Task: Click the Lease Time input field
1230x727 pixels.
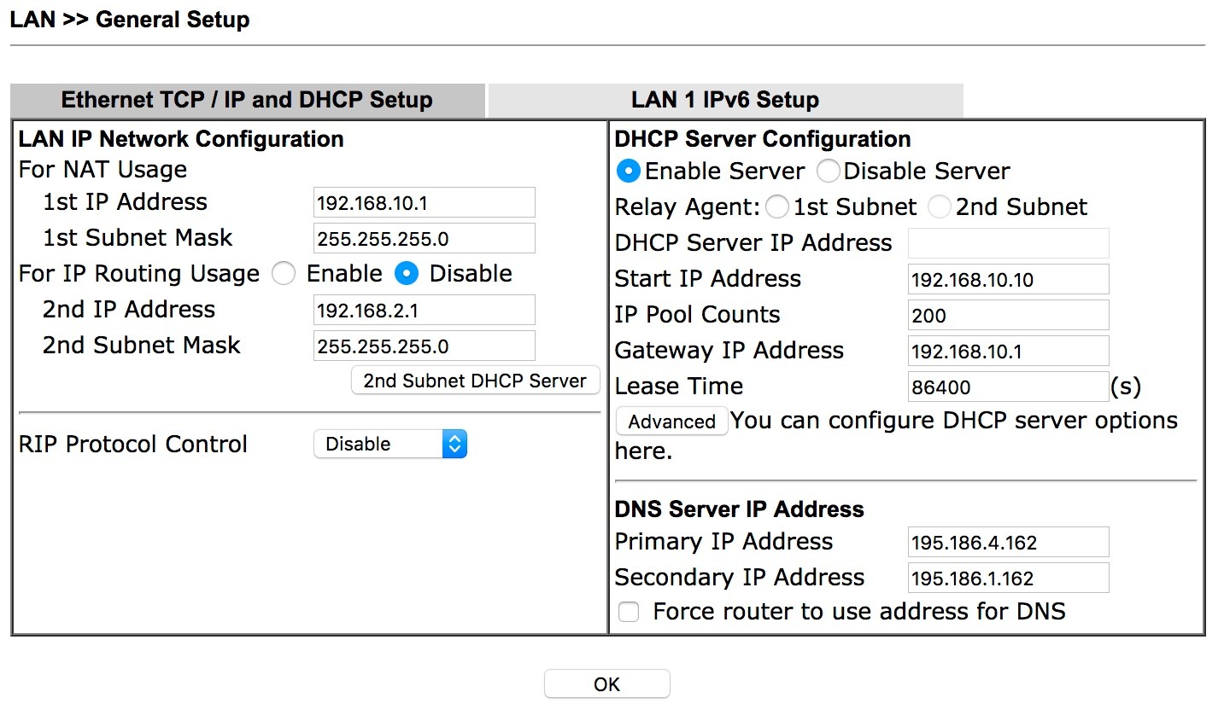Action: [x=1008, y=387]
